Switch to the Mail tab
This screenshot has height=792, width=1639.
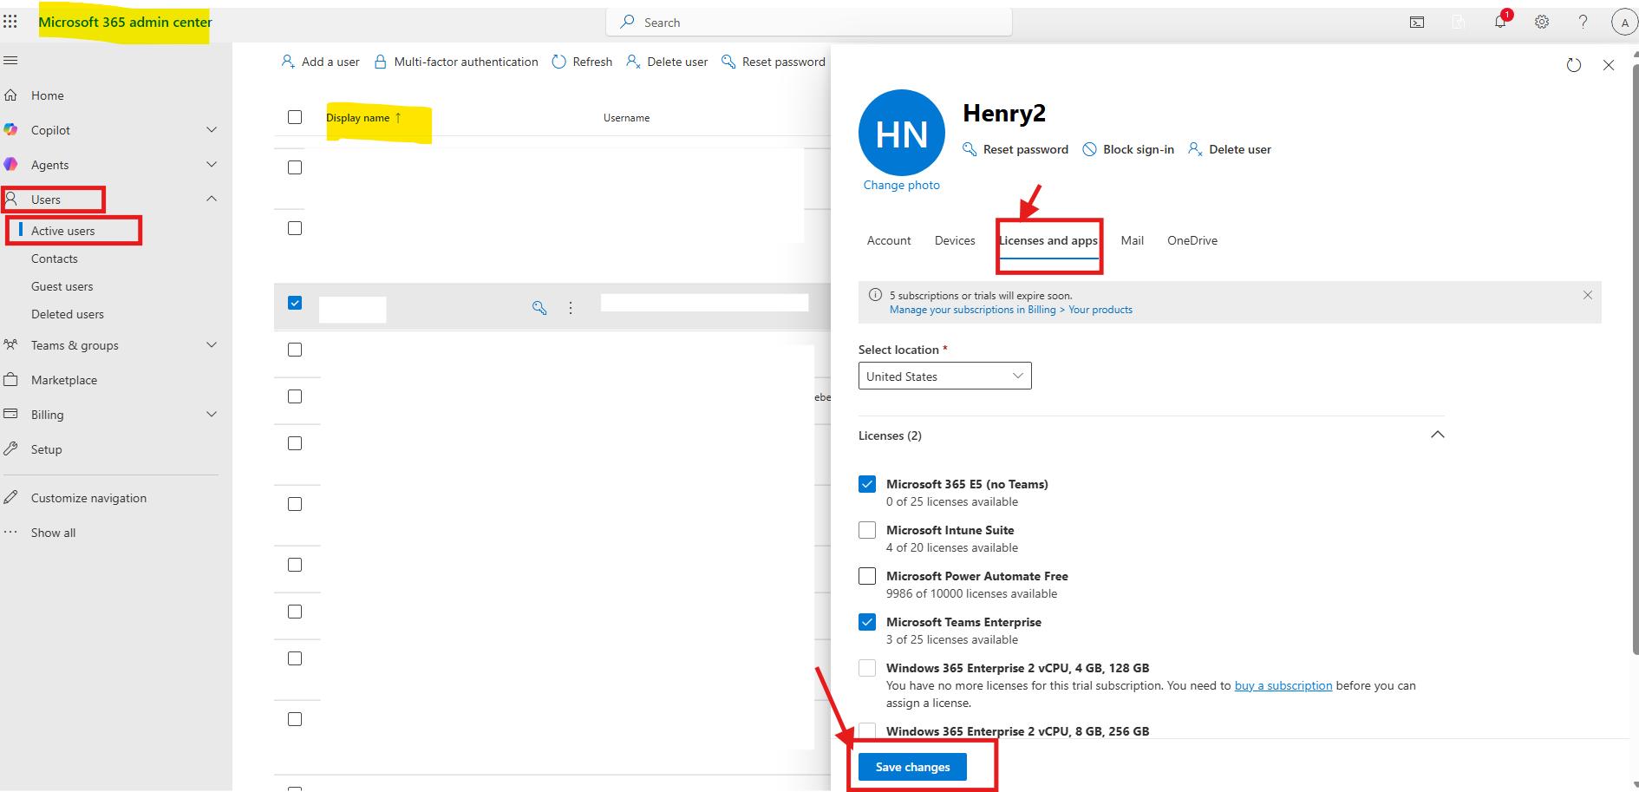point(1132,240)
